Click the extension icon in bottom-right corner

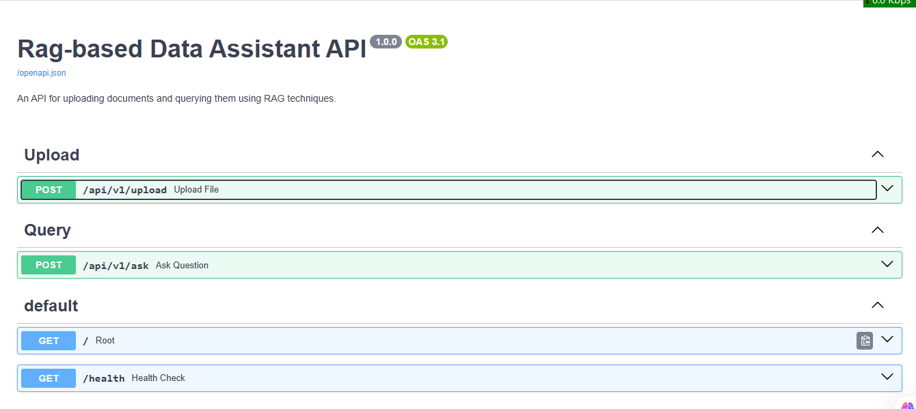click(x=907, y=404)
